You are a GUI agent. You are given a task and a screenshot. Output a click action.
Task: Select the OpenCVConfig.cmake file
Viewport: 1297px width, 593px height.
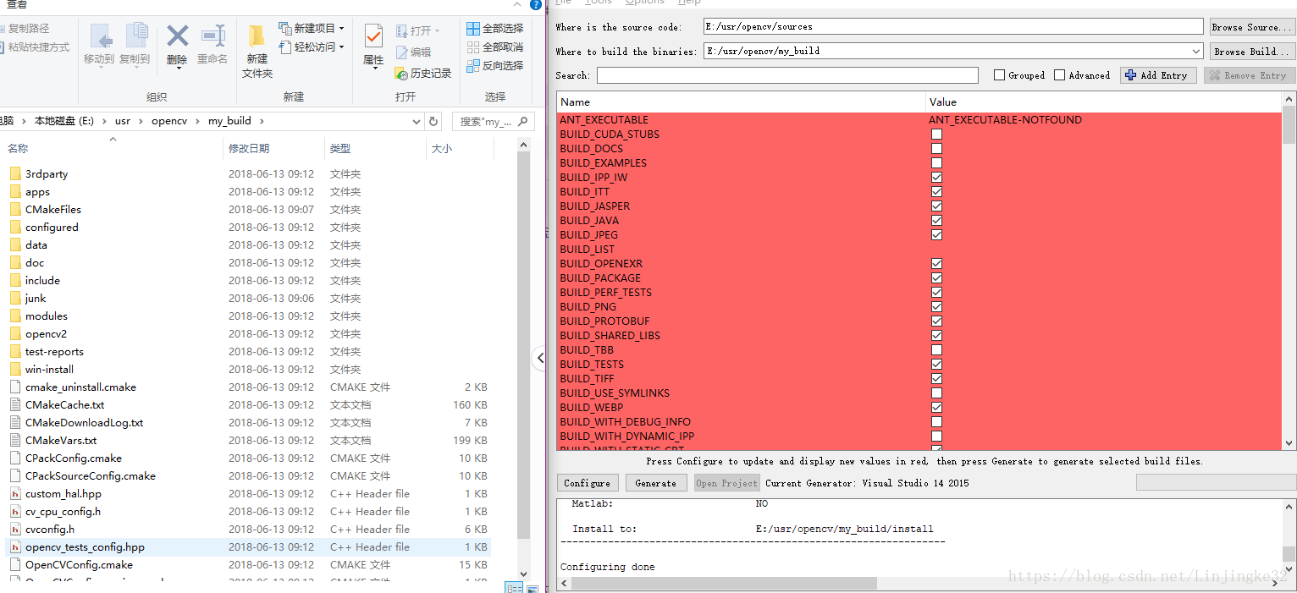[79, 564]
